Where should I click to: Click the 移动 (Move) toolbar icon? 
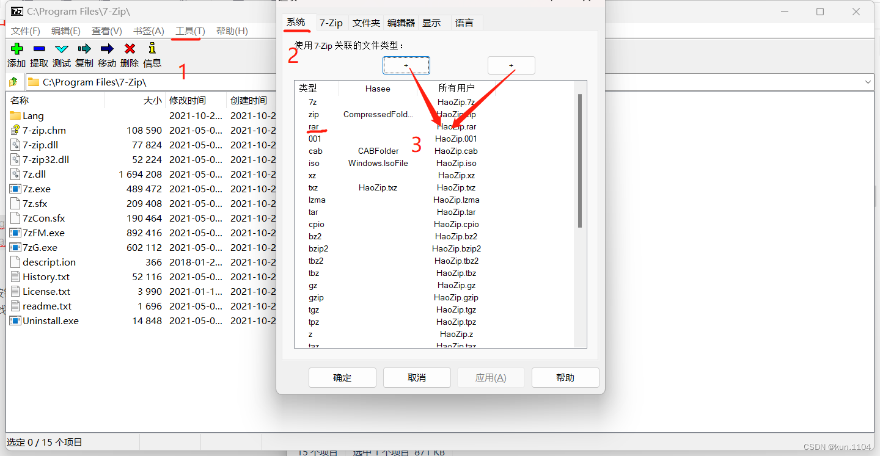[x=107, y=49]
